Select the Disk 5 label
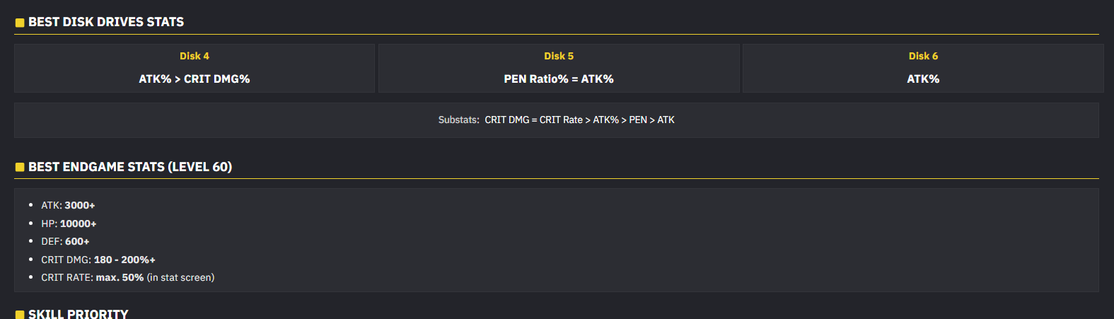The image size is (1114, 319). point(559,56)
